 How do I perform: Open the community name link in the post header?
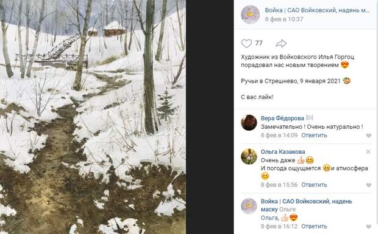[317, 10]
